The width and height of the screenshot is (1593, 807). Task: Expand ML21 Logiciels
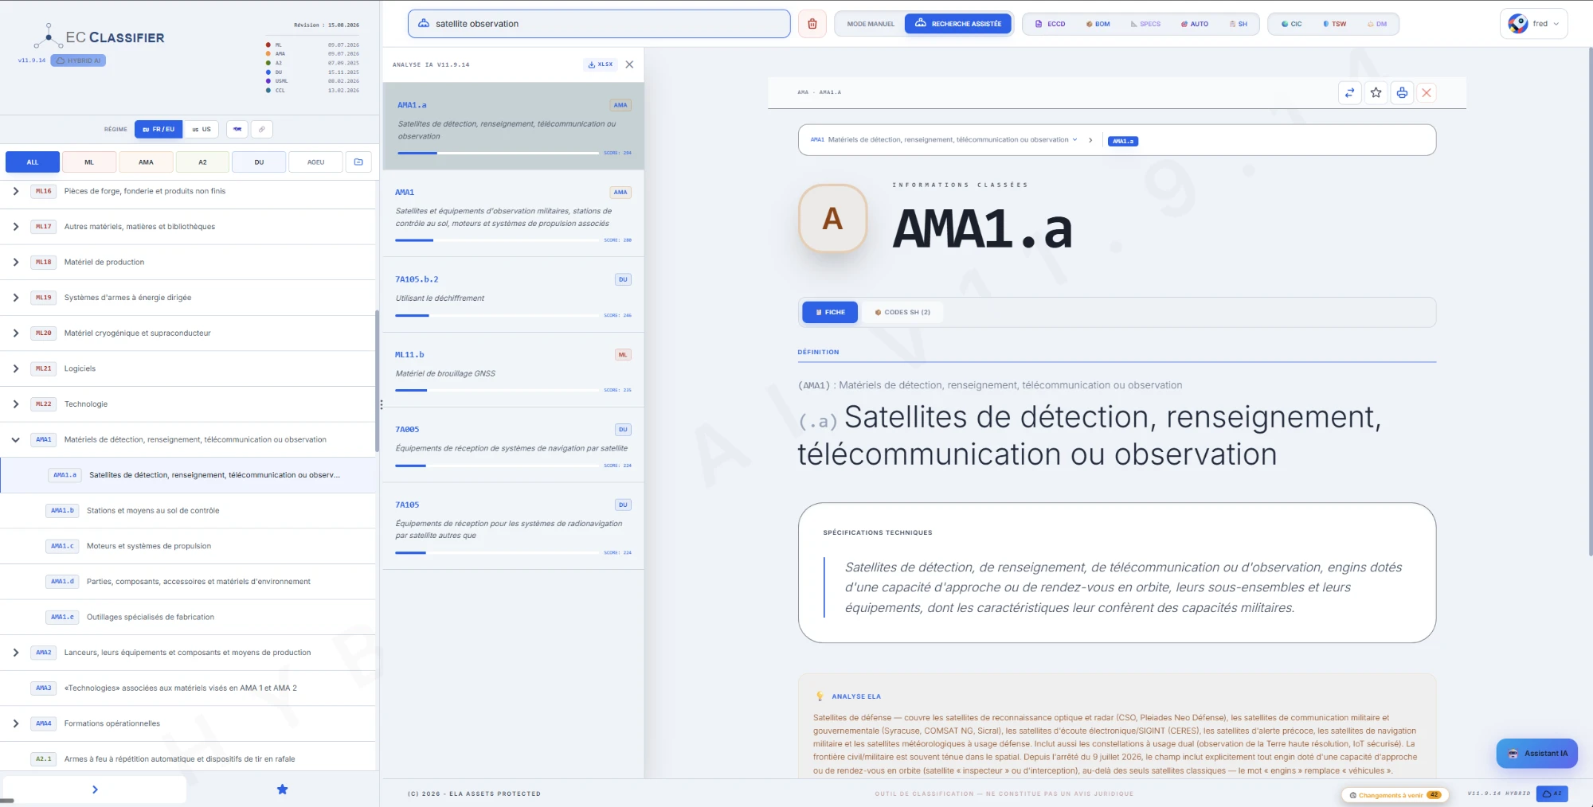click(x=16, y=368)
